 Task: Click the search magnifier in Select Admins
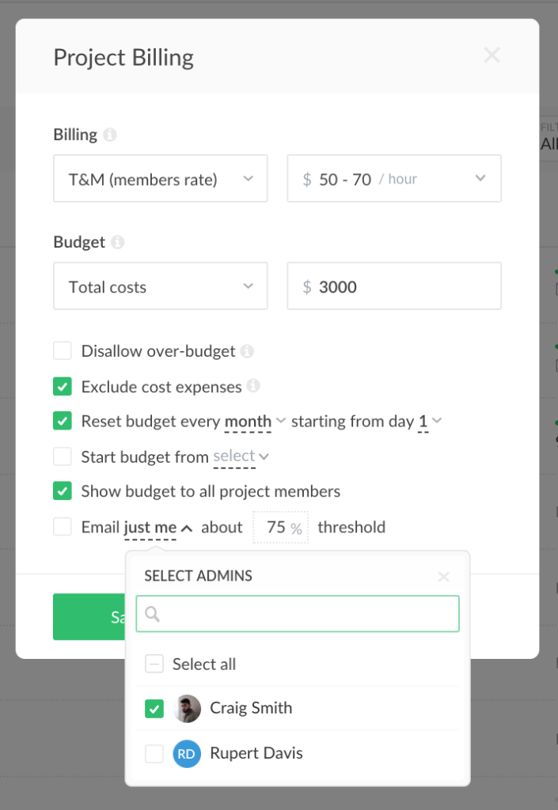[150, 614]
